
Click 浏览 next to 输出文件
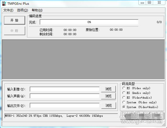click(108, 105)
